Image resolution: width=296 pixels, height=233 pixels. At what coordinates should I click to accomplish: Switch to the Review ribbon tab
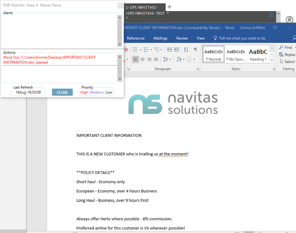point(182,38)
